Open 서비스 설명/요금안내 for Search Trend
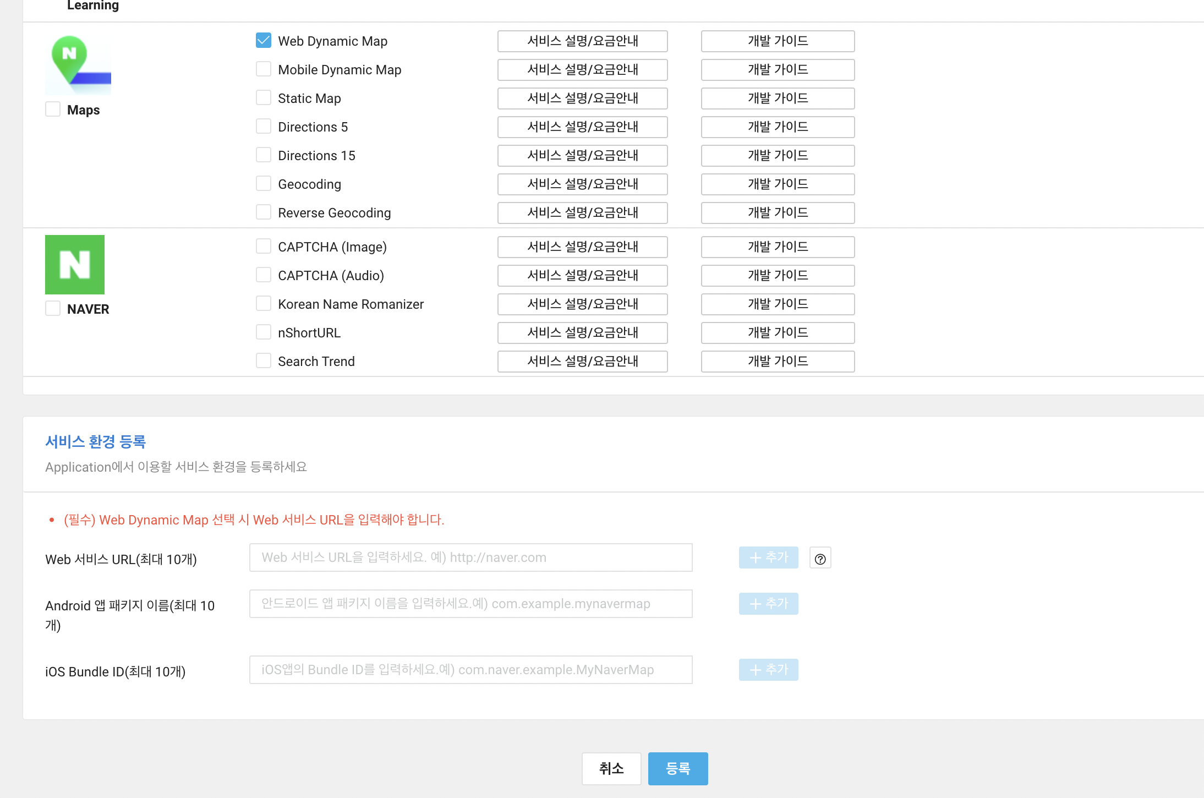The image size is (1204, 798). [583, 362]
